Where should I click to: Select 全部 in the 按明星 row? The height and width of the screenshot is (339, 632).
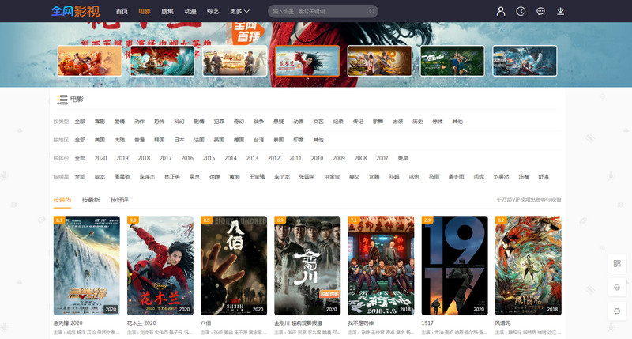tap(80, 176)
